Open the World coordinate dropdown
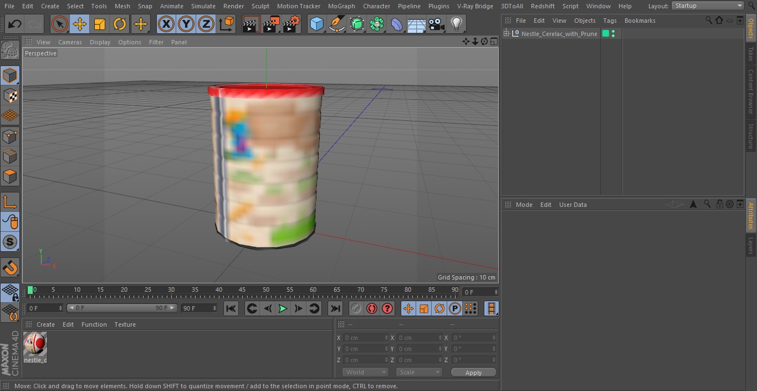This screenshot has height=391, width=757. pos(365,372)
